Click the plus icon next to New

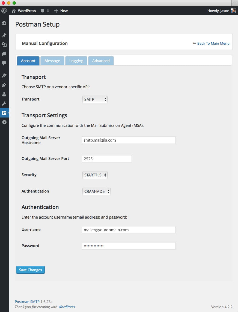[x=56, y=11]
